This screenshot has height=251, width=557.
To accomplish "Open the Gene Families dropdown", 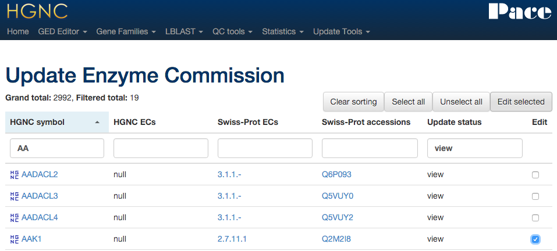I will [x=126, y=31].
